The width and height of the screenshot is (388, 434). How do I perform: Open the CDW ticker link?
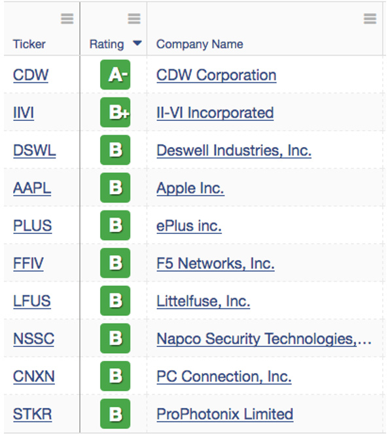[x=31, y=75]
